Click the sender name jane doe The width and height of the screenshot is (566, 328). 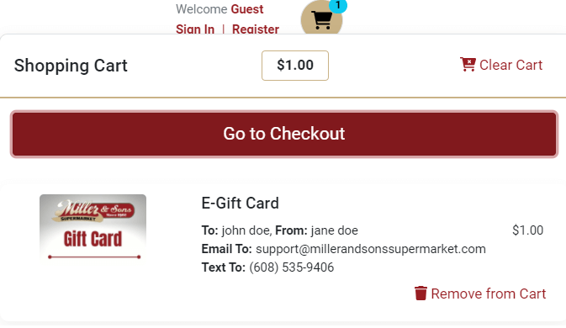click(x=334, y=230)
